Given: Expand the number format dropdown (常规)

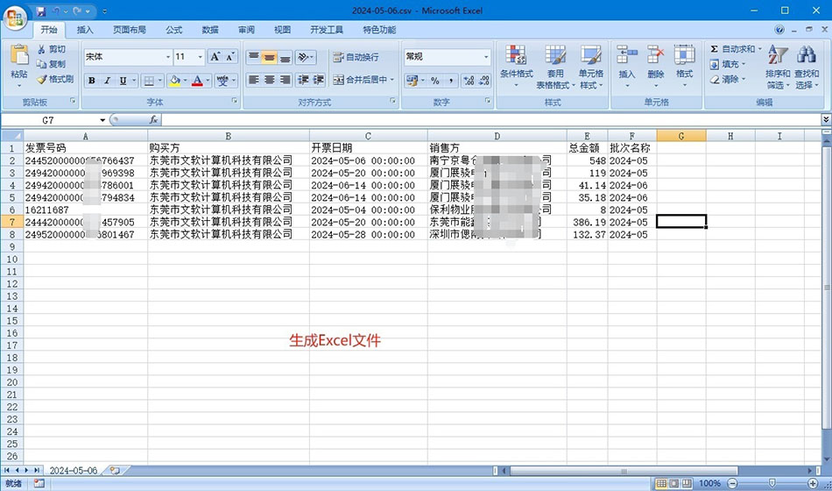Looking at the screenshot, I should [486, 57].
